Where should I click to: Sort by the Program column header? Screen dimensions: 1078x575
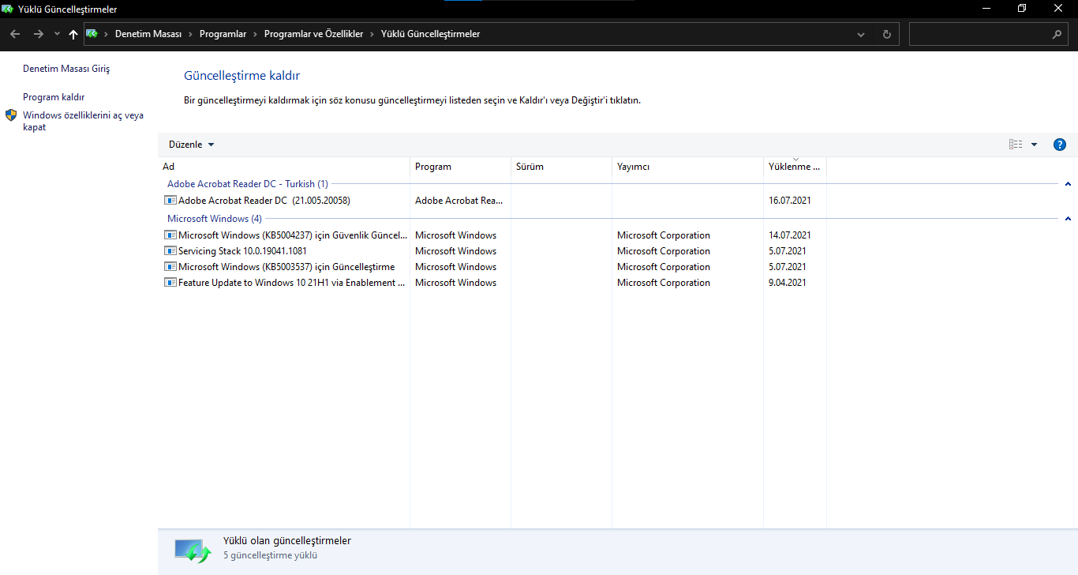[x=461, y=167]
